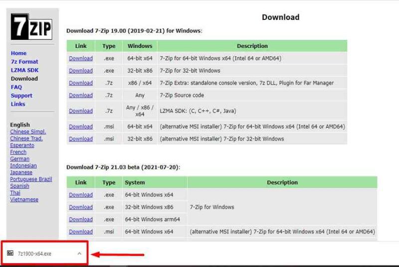This screenshot has width=399, height=267.
Task: Go to the Home page link
Action: (x=18, y=53)
